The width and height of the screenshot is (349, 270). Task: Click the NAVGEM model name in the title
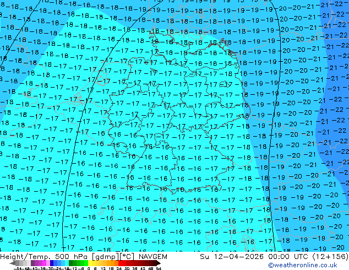[x=153, y=257]
